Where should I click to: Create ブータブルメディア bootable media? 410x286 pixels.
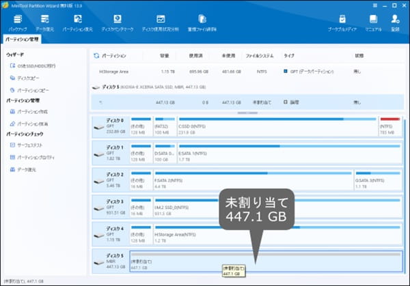pos(342,23)
